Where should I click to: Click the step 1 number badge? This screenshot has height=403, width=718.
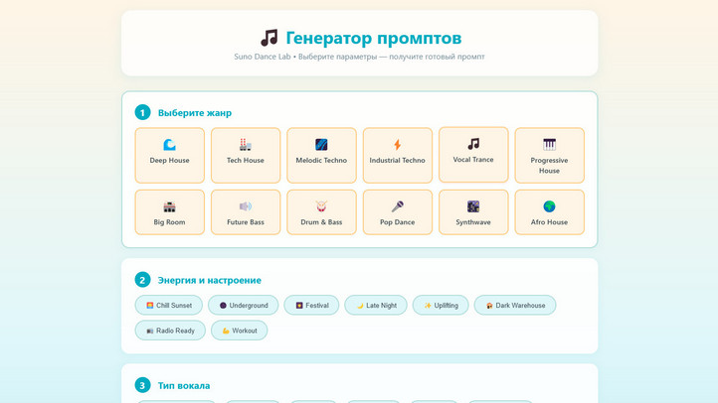tap(142, 112)
